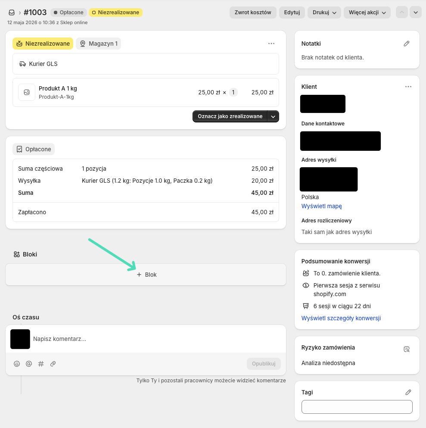
Task: Mark order as fulfilled via Oznacz jako zrealizowane
Action: click(x=230, y=116)
